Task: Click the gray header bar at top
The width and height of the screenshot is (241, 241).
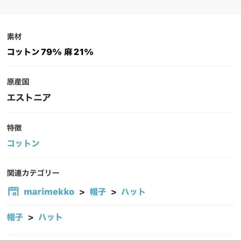Action: point(120,7)
